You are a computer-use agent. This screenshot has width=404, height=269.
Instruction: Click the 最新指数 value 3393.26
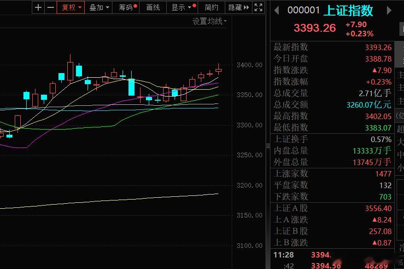378,47
